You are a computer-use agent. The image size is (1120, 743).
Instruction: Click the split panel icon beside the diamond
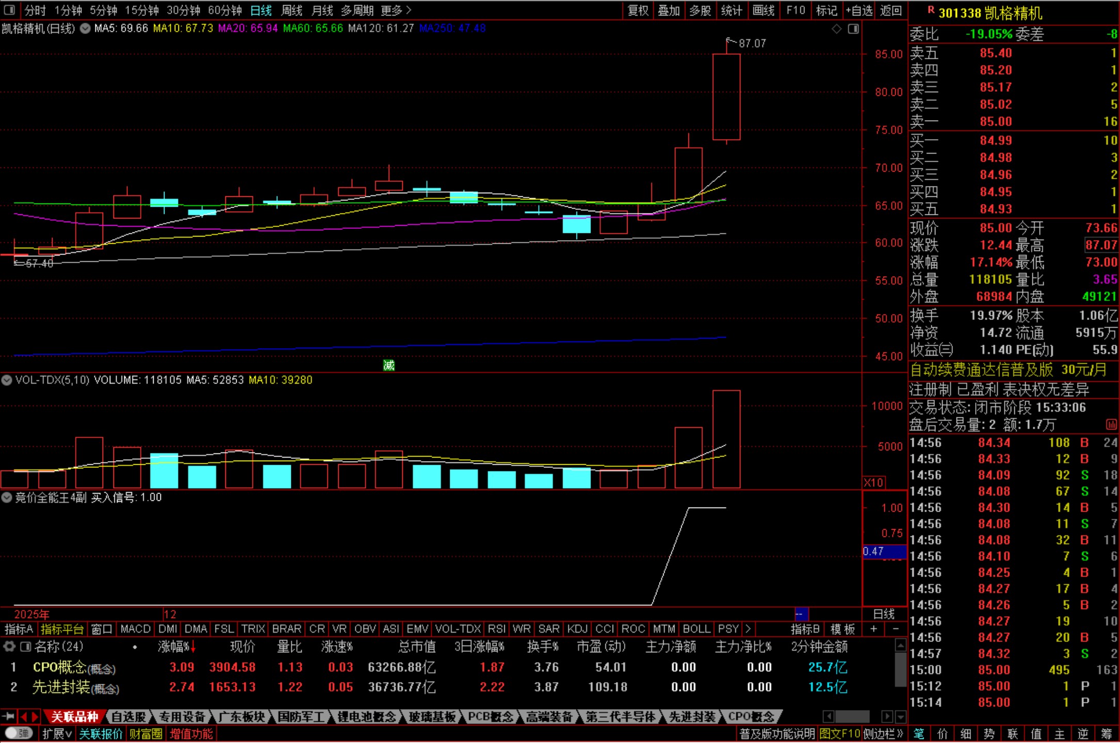(x=853, y=29)
